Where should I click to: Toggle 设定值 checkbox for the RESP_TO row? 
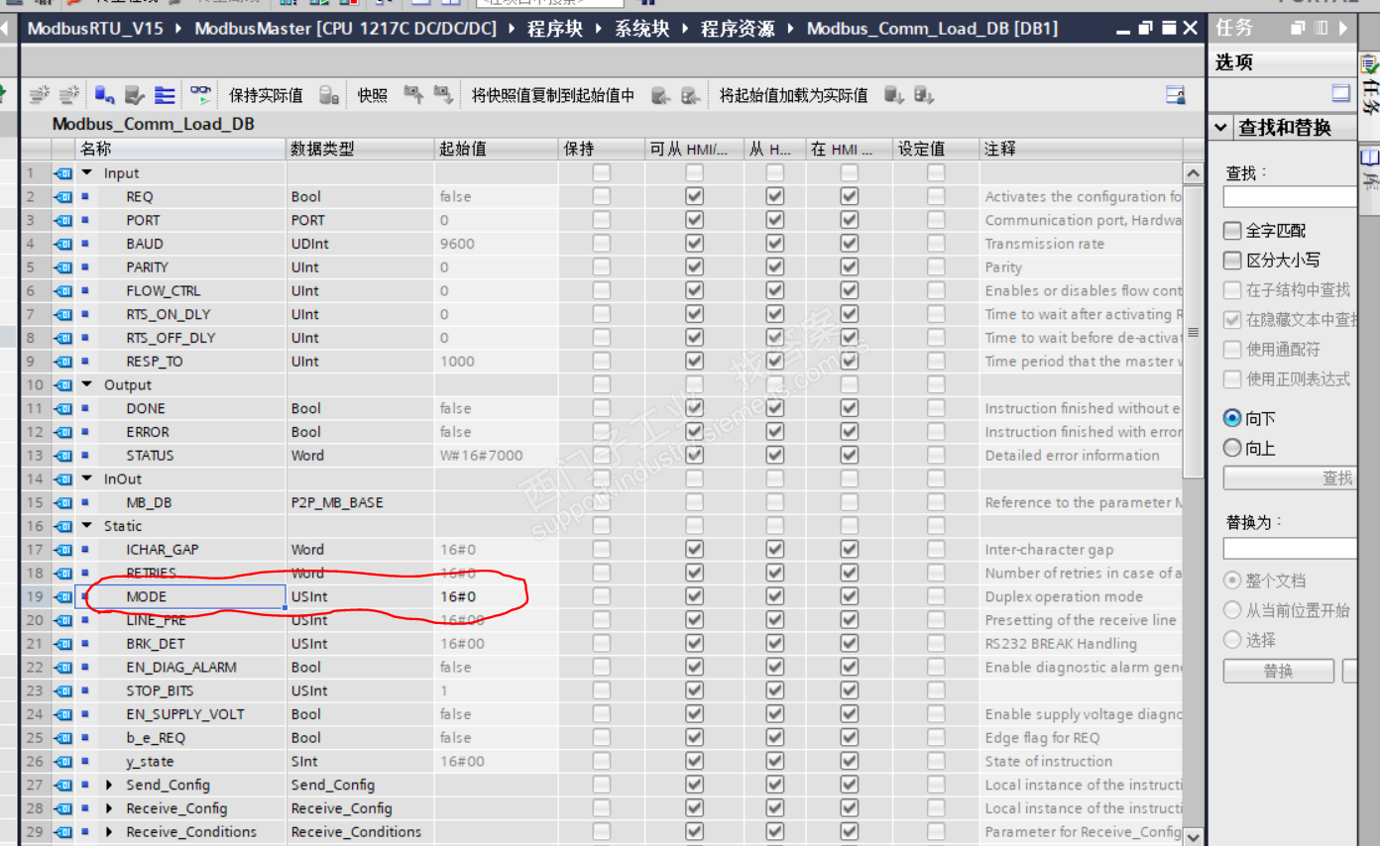click(936, 362)
